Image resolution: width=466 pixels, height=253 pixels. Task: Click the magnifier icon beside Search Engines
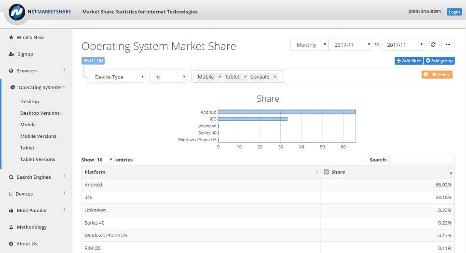pos(11,177)
